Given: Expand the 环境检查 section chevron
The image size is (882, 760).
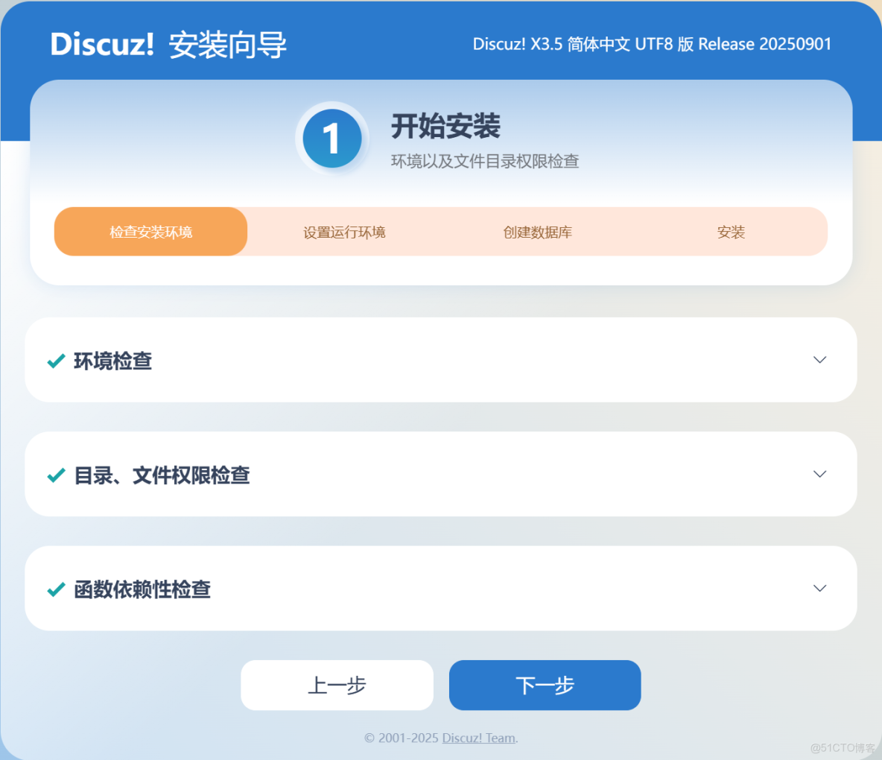Looking at the screenshot, I should point(819,360).
